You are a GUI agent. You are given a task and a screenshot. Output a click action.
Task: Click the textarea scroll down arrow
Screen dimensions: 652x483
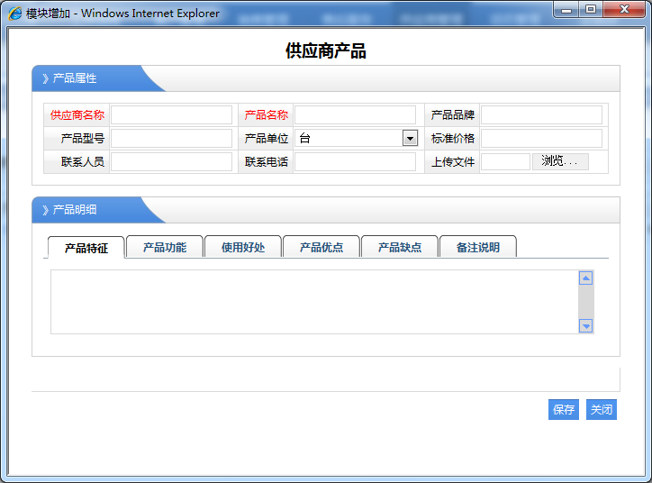click(586, 326)
